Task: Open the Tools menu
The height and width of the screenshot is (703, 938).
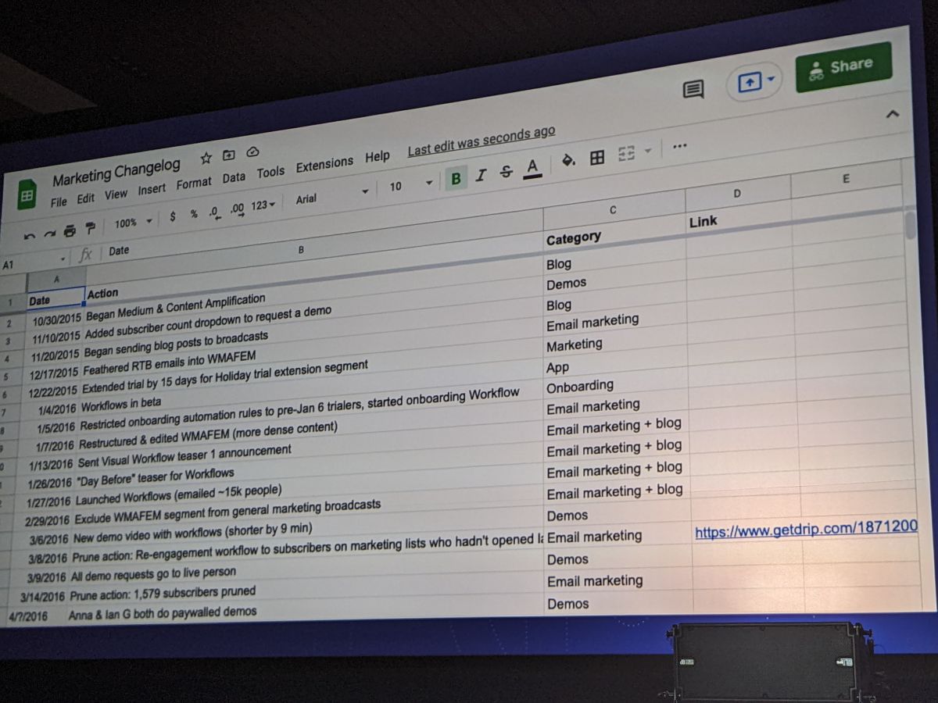Action: 271,173
